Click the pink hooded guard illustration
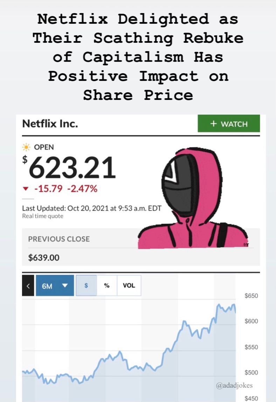The width and height of the screenshot is (276, 402). point(193,198)
